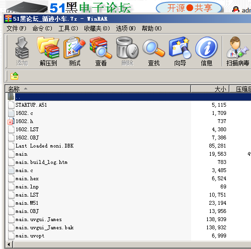Screen dimensions: 251x249
Task: Click the 添加 (Add) toolbar icon
Action: pyautogui.click(x=22, y=51)
